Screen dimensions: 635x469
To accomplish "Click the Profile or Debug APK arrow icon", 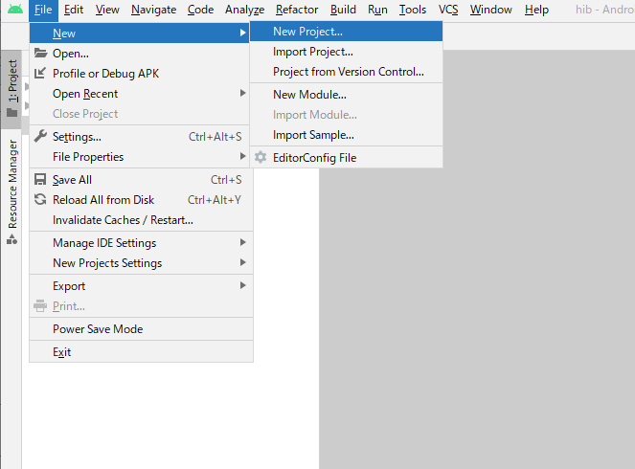I will [40, 74].
